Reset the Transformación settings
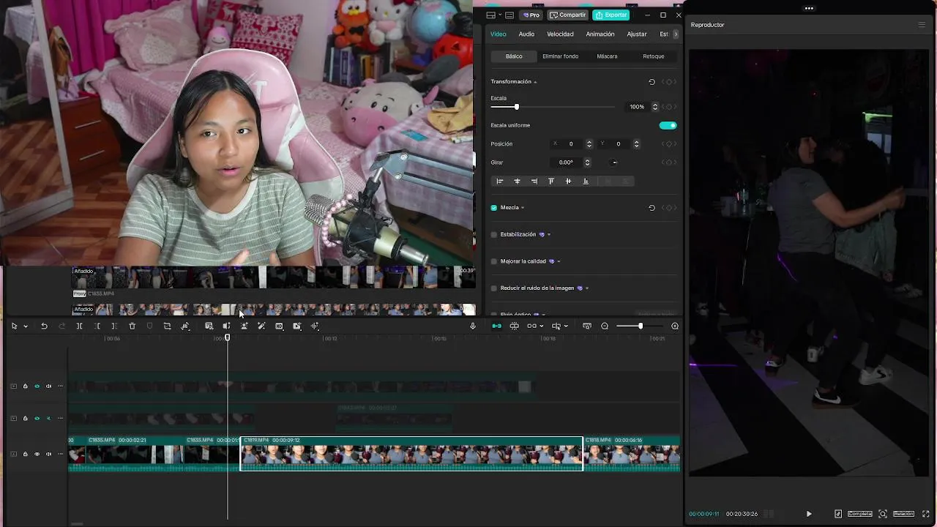The image size is (937, 527). [x=652, y=82]
